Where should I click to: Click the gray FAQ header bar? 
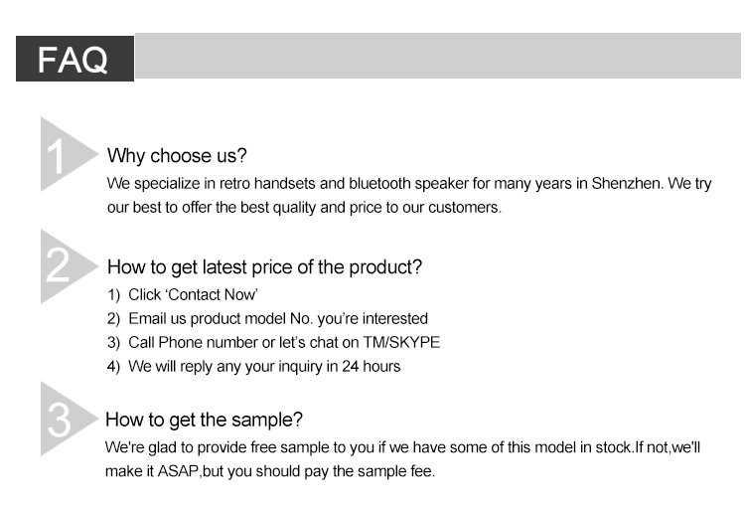[438, 56]
